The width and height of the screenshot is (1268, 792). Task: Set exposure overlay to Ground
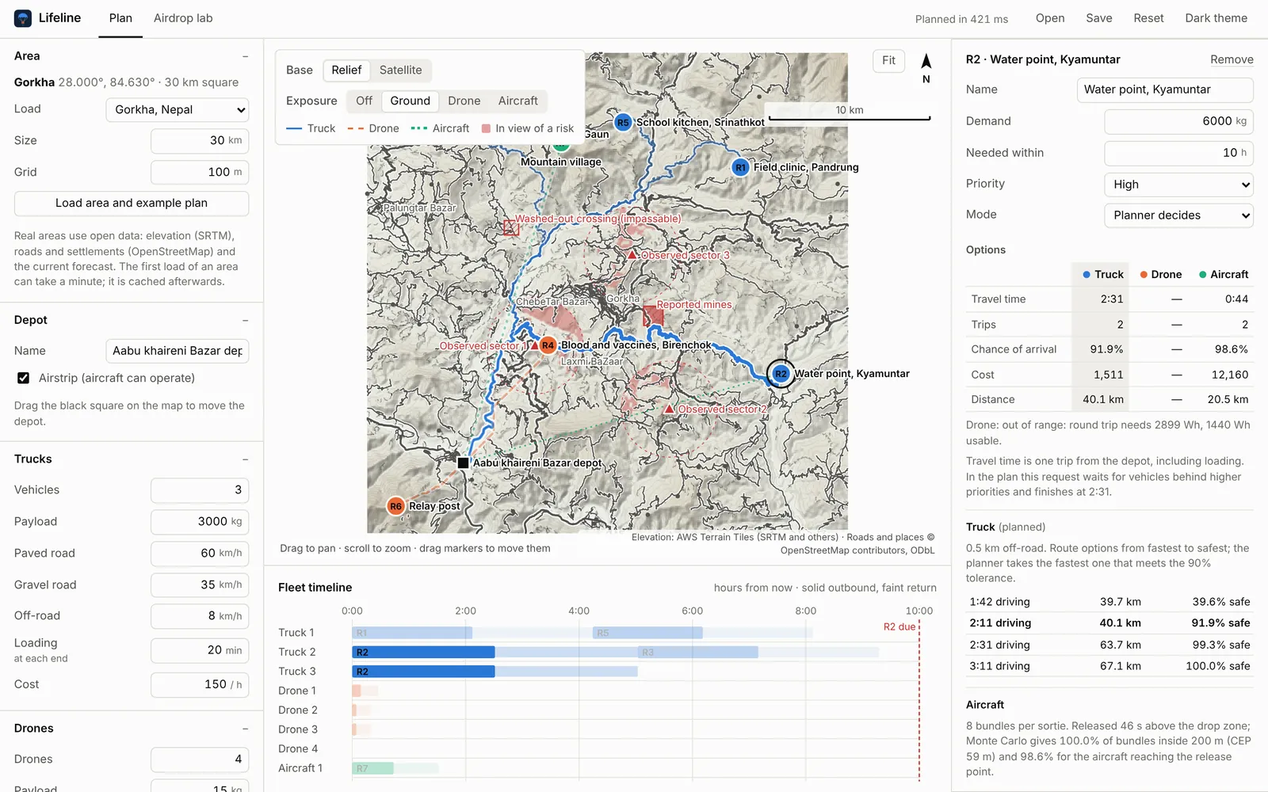[x=410, y=101]
